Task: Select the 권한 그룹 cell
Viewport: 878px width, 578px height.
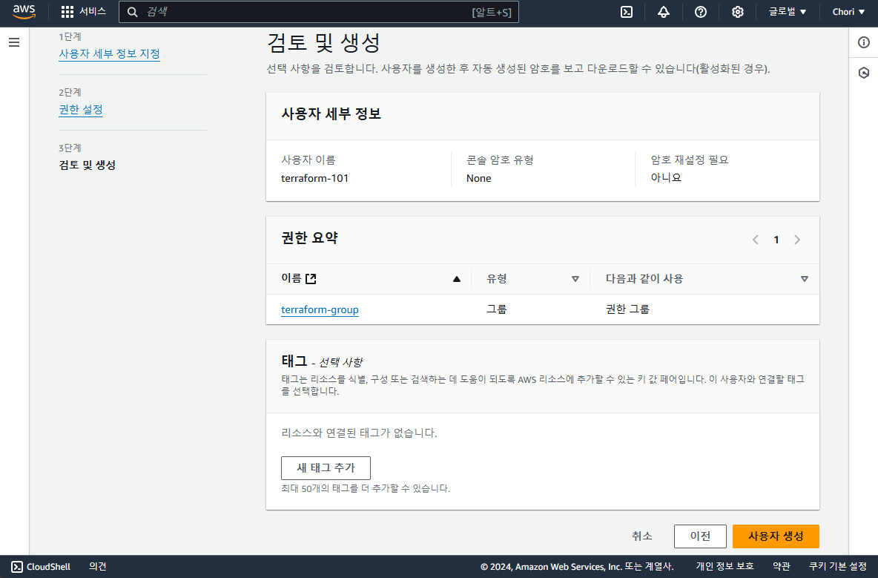Action: (627, 309)
